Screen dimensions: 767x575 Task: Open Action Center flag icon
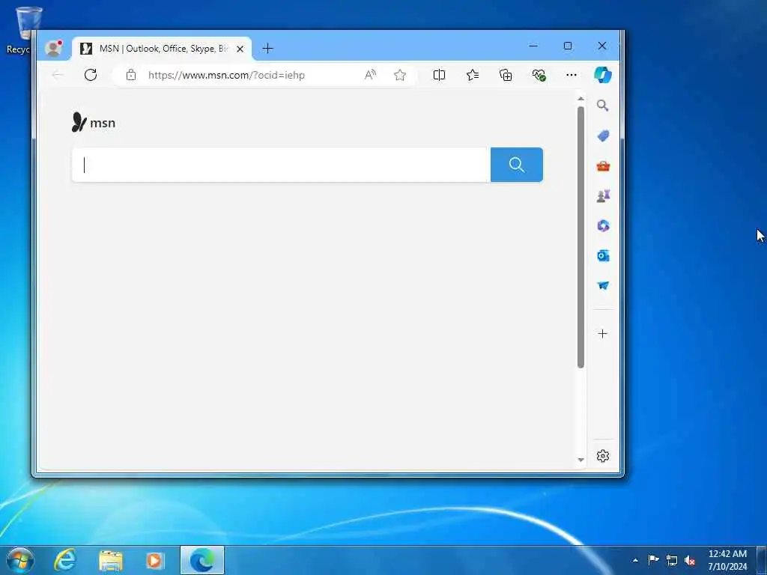(653, 560)
